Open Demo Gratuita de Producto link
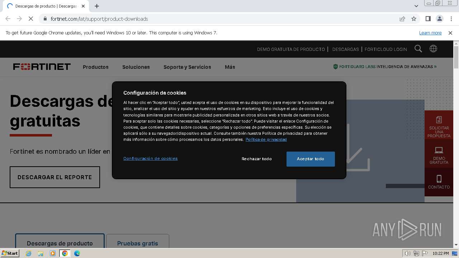The width and height of the screenshot is (459, 258). point(291,49)
